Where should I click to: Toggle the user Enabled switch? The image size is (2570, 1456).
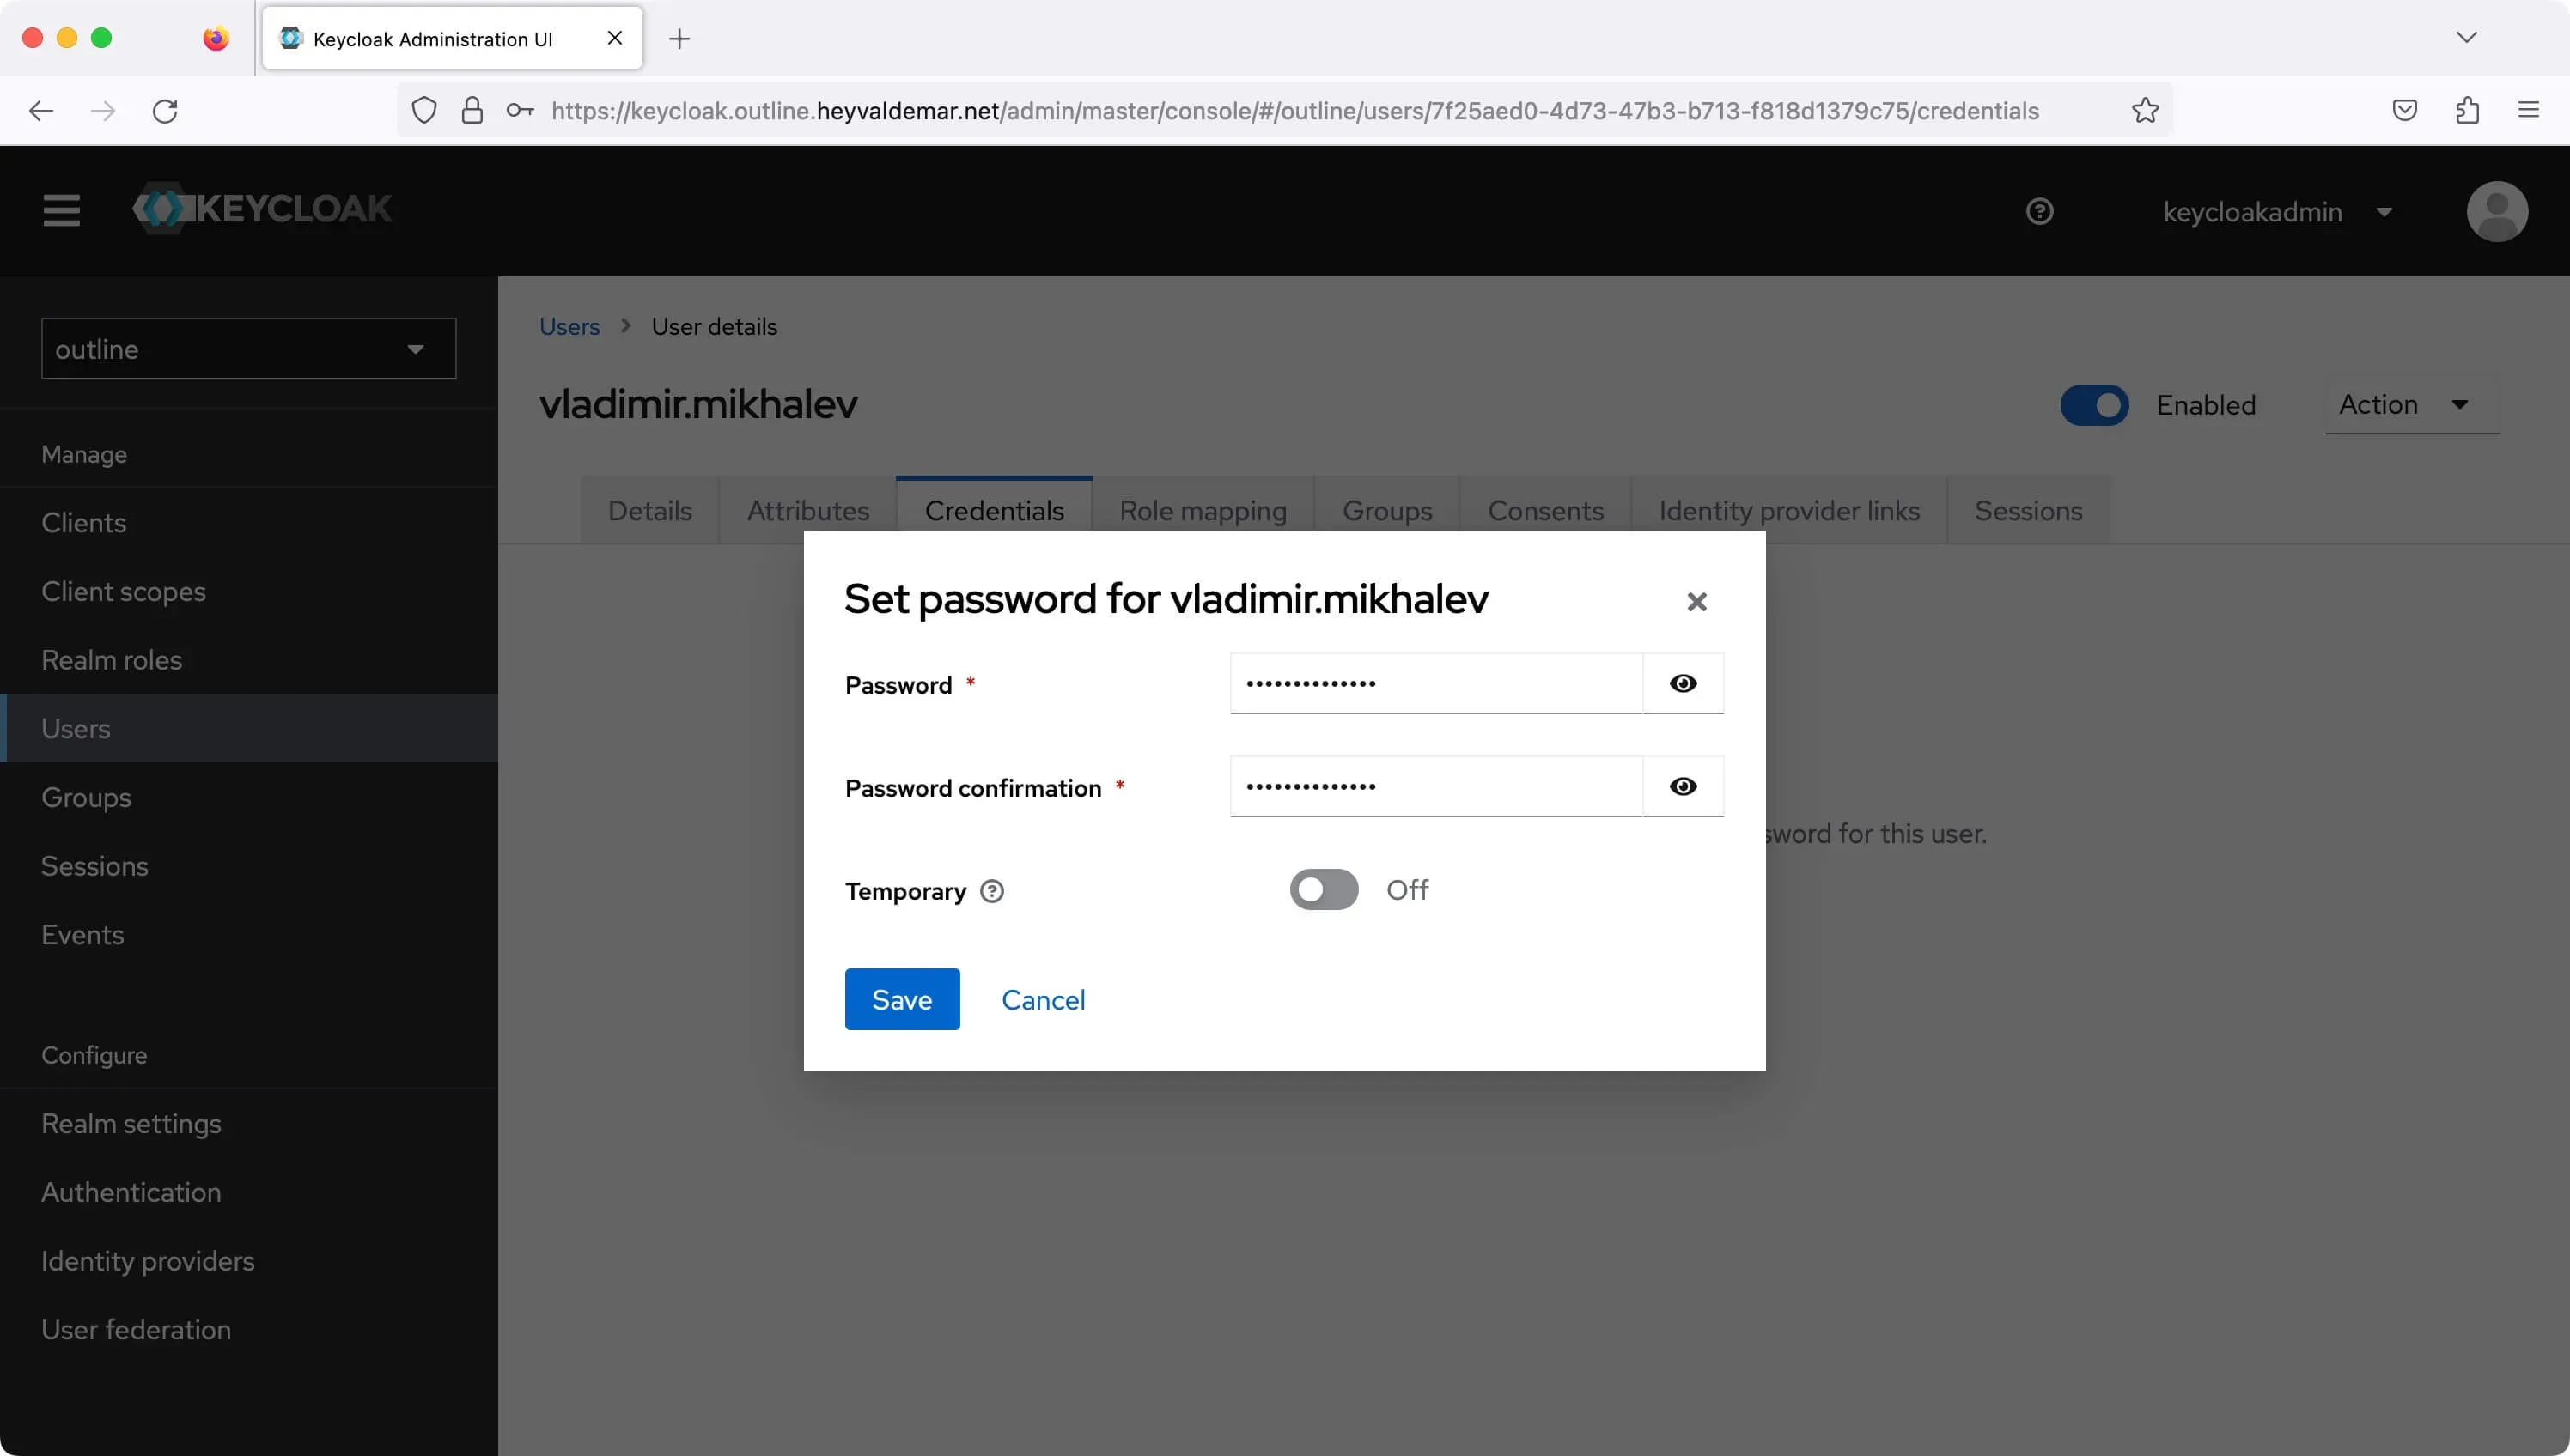[2094, 405]
